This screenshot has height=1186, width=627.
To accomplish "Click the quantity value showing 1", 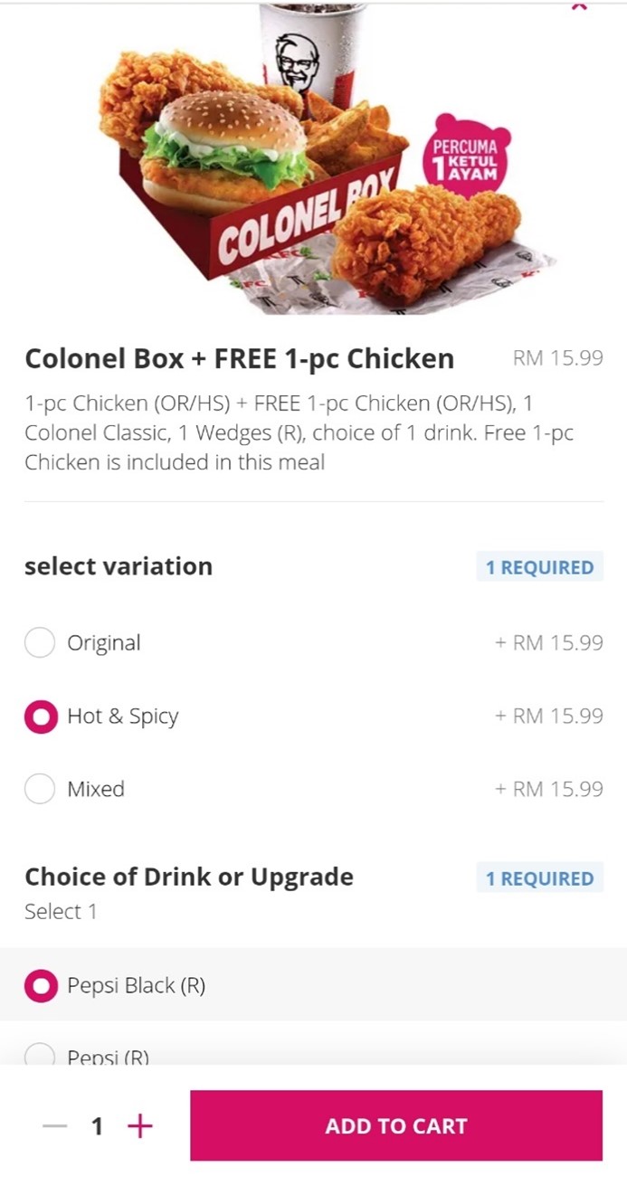I will pos(97,1125).
